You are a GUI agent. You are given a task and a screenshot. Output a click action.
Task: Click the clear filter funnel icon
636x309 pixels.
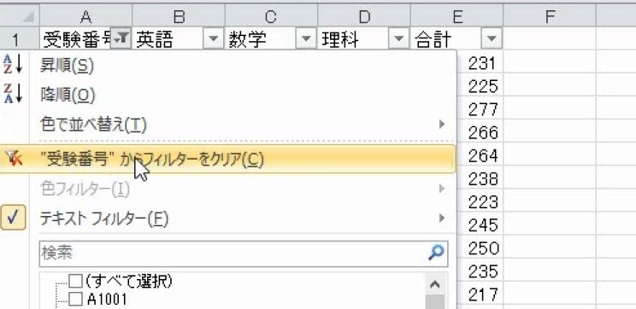tap(14, 159)
